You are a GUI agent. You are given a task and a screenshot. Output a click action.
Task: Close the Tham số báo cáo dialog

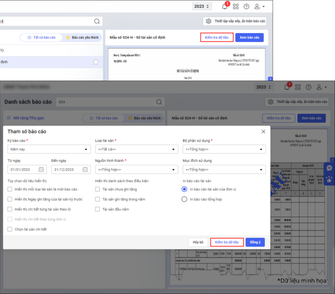tap(263, 132)
